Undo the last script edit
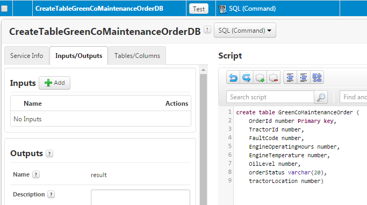 (x=233, y=77)
